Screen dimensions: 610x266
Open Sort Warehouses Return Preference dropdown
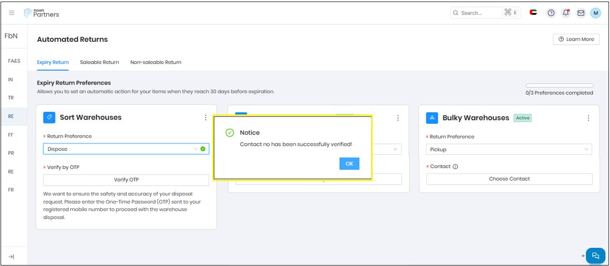(126, 149)
